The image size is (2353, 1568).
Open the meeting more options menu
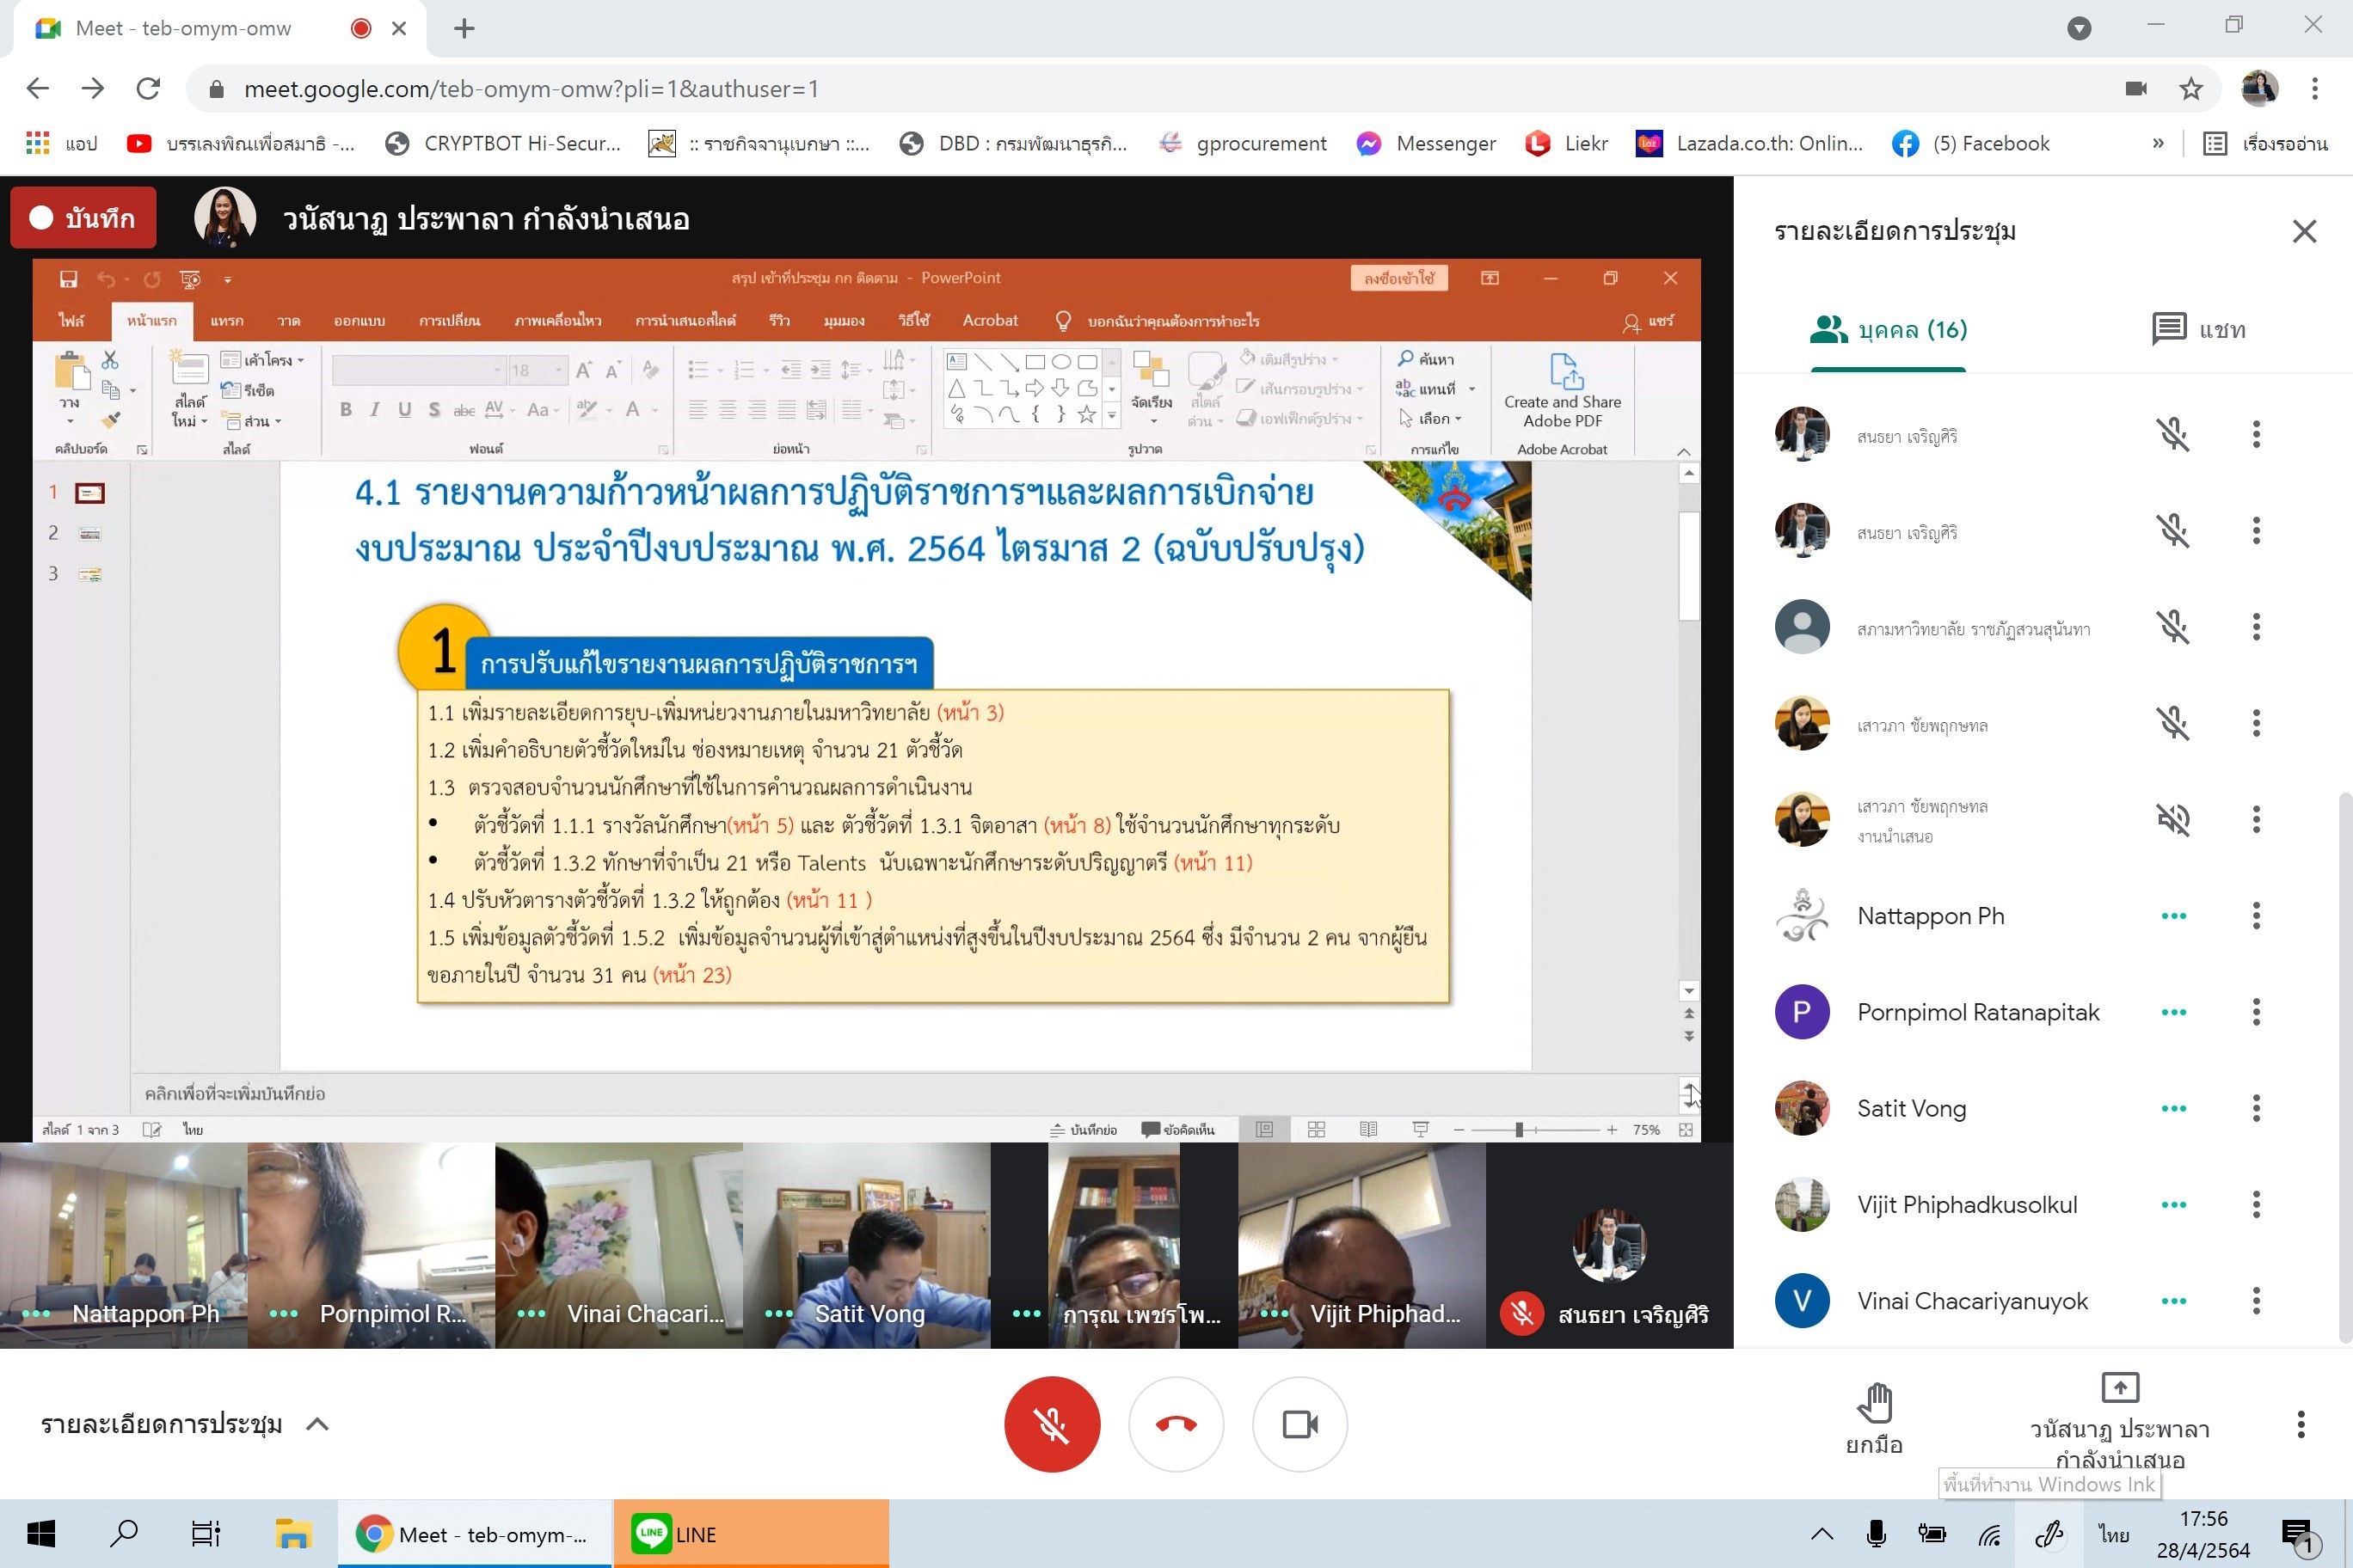2300,1424
